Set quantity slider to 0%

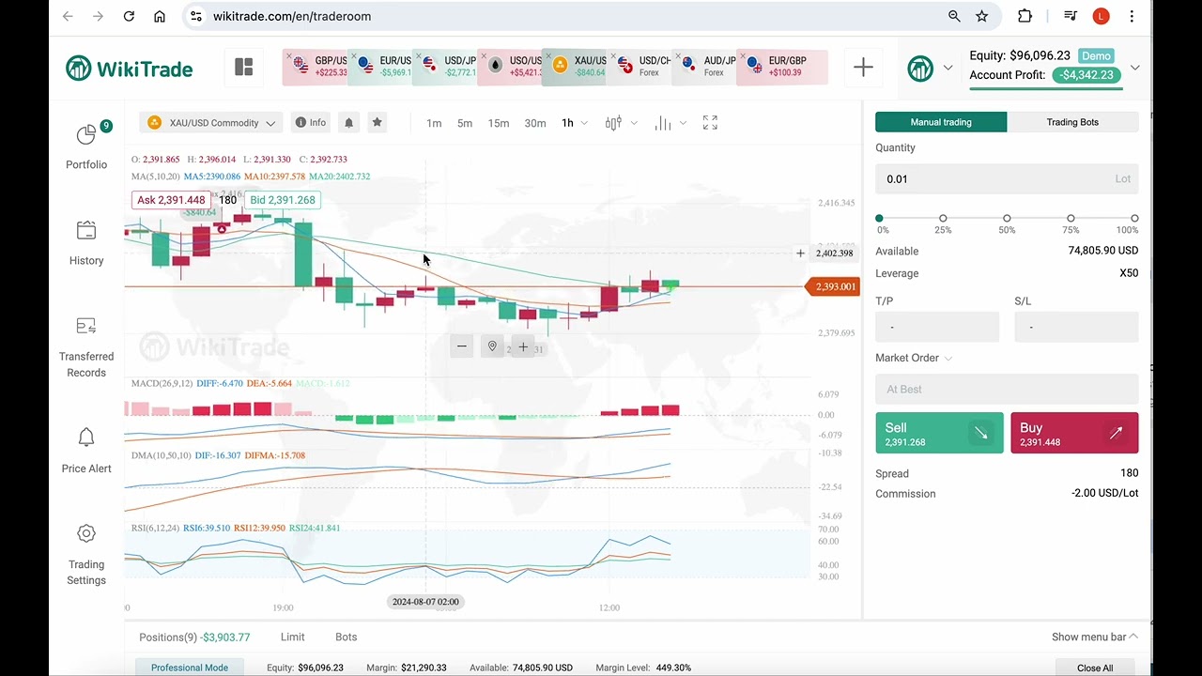tap(879, 218)
